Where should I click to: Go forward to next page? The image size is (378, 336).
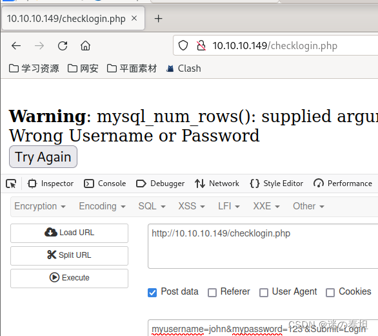tap(39, 46)
